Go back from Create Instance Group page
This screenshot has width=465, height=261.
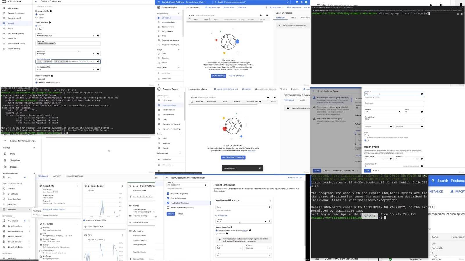click(x=313, y=91)
